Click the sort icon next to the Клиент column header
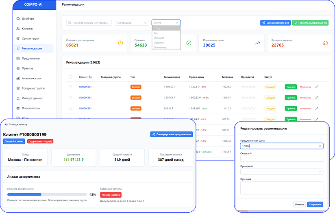The image size is (335, 213). 90,77
